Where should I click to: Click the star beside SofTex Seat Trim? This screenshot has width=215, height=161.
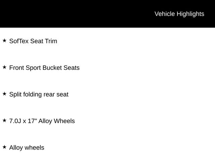4,41
